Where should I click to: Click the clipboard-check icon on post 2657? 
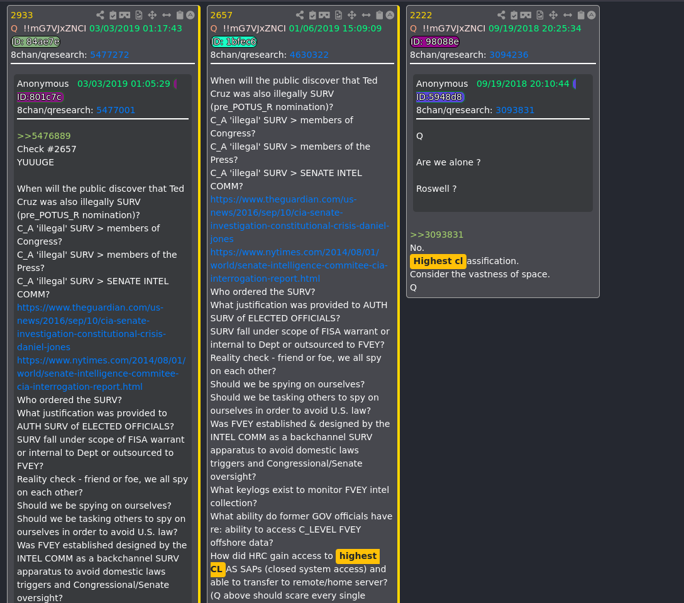(x=312, y=15)
